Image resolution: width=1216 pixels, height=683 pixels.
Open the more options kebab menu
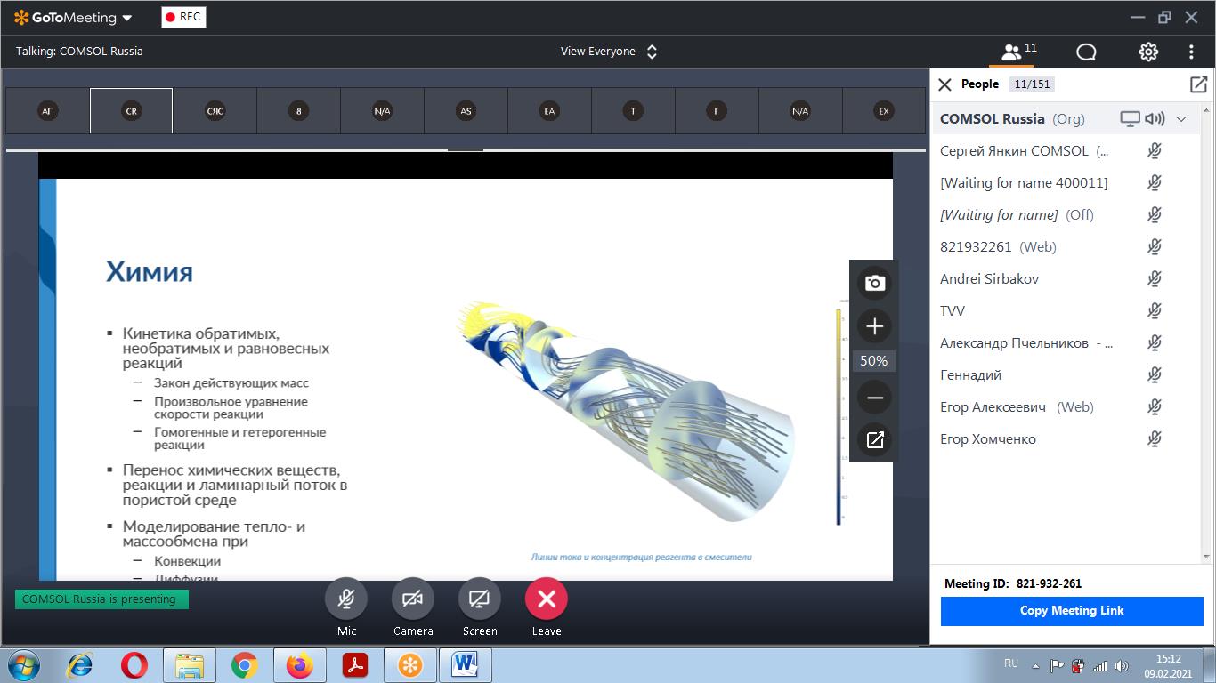1191,52
